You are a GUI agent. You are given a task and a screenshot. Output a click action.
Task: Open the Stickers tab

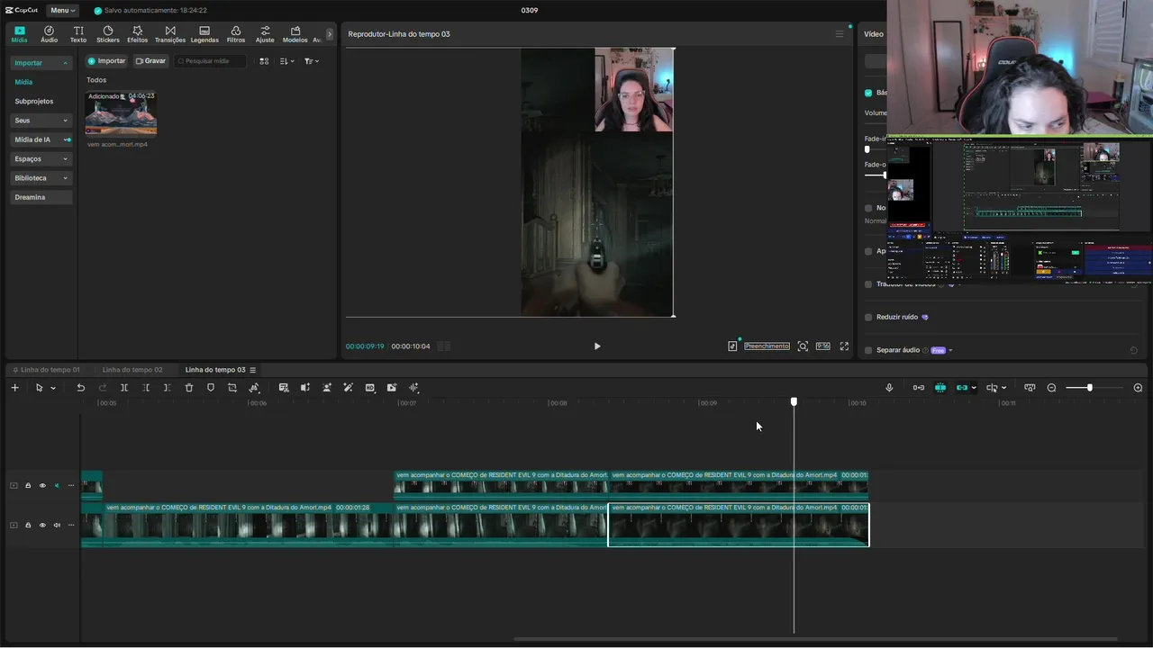pyautogui.click(x=108, y=34)
